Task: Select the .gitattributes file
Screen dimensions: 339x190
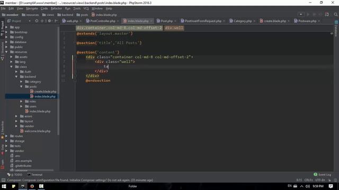Action: (x=21, y=166)
